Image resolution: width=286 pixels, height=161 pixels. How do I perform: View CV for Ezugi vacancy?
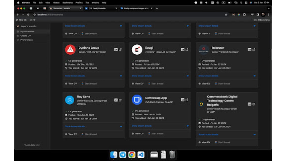(138, 84)
